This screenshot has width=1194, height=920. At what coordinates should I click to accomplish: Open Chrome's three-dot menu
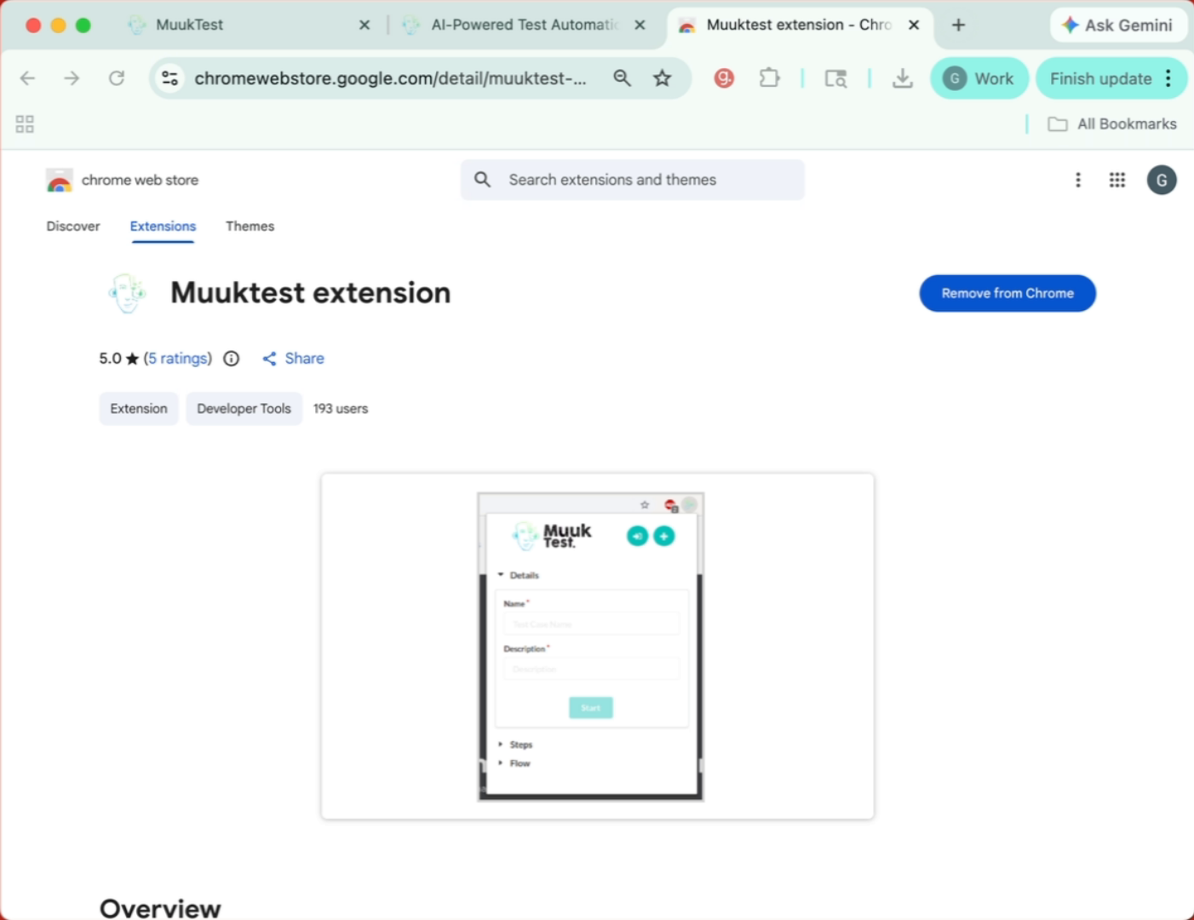1168,78
